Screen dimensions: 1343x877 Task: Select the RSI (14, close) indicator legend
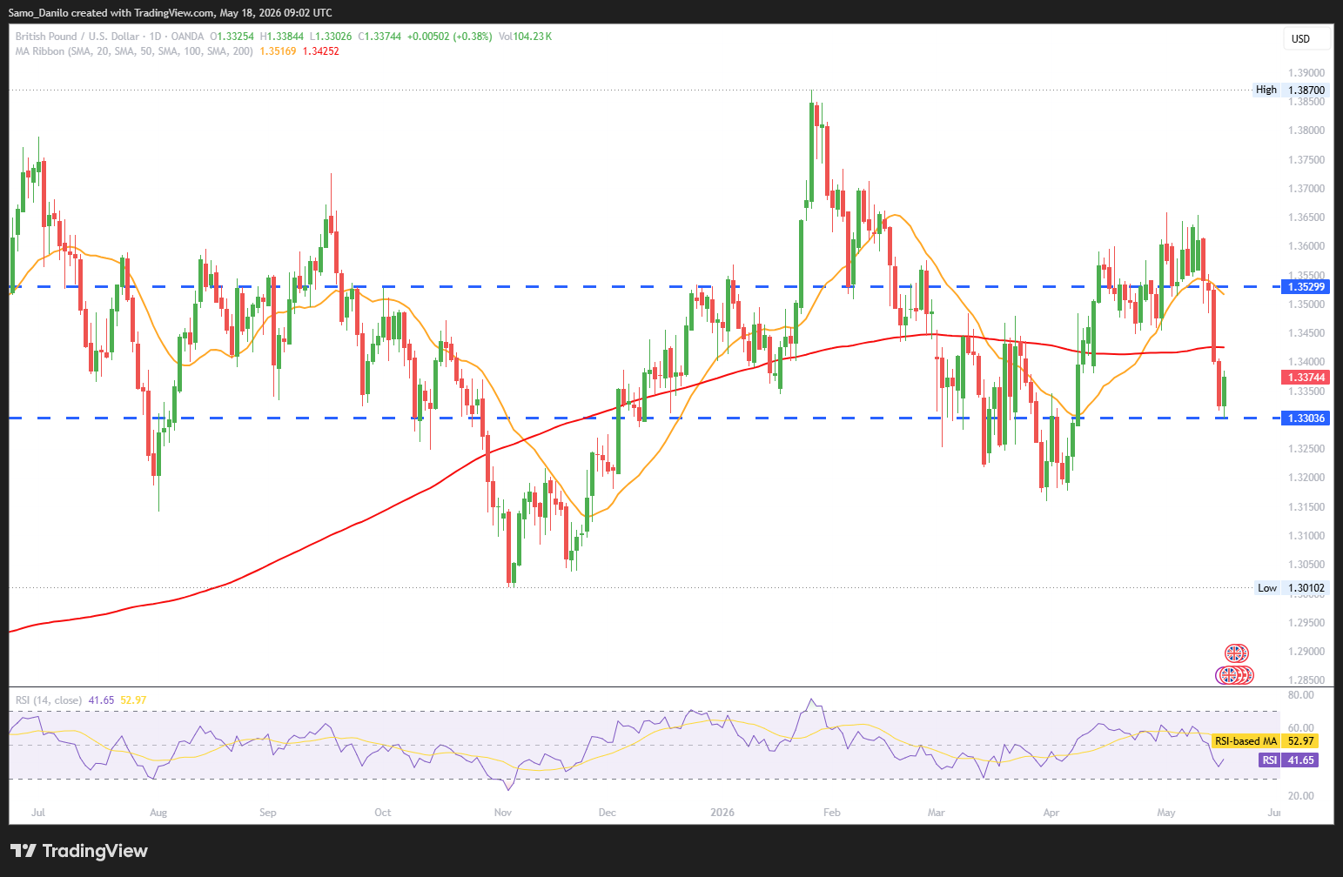49,700
